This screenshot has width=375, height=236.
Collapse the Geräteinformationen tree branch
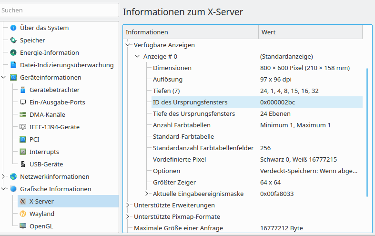(3, 77)
